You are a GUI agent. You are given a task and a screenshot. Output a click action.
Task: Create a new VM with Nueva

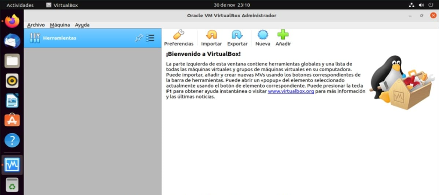[263, 38]
